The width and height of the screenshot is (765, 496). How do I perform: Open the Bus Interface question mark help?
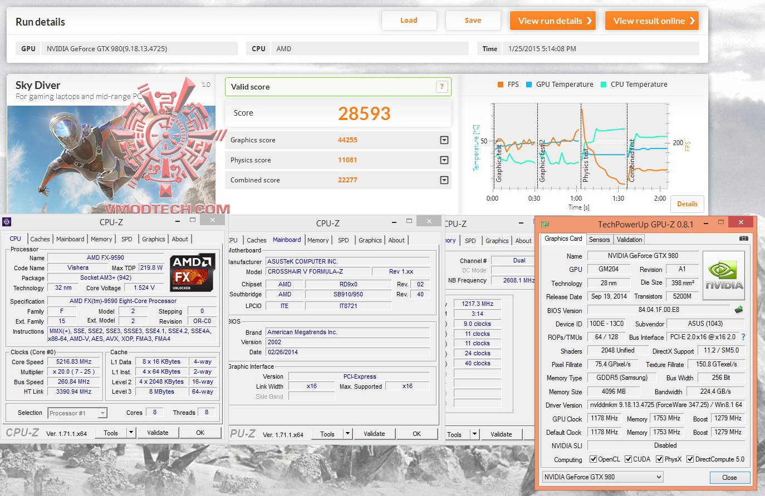click(x=743, y=337)
